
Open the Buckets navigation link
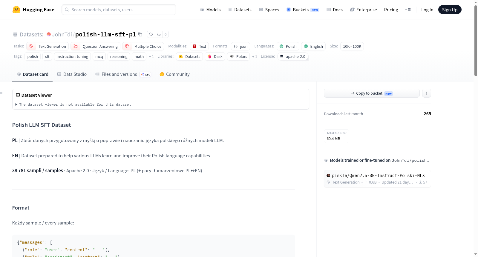[x=303, y=10]
